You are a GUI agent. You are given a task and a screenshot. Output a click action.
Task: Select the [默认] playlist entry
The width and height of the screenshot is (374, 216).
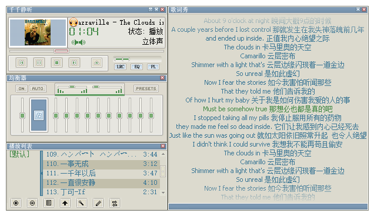click(x=19, y=154)
